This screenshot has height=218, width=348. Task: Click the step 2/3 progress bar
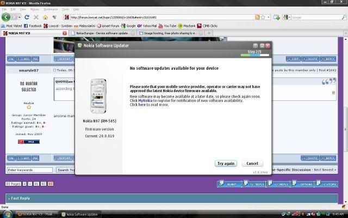click(254, 55)
